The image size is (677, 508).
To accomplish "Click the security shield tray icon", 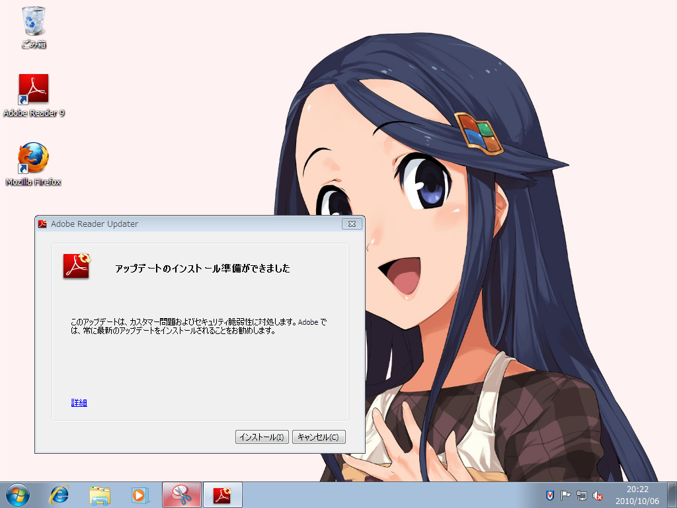I will [549, 495].
